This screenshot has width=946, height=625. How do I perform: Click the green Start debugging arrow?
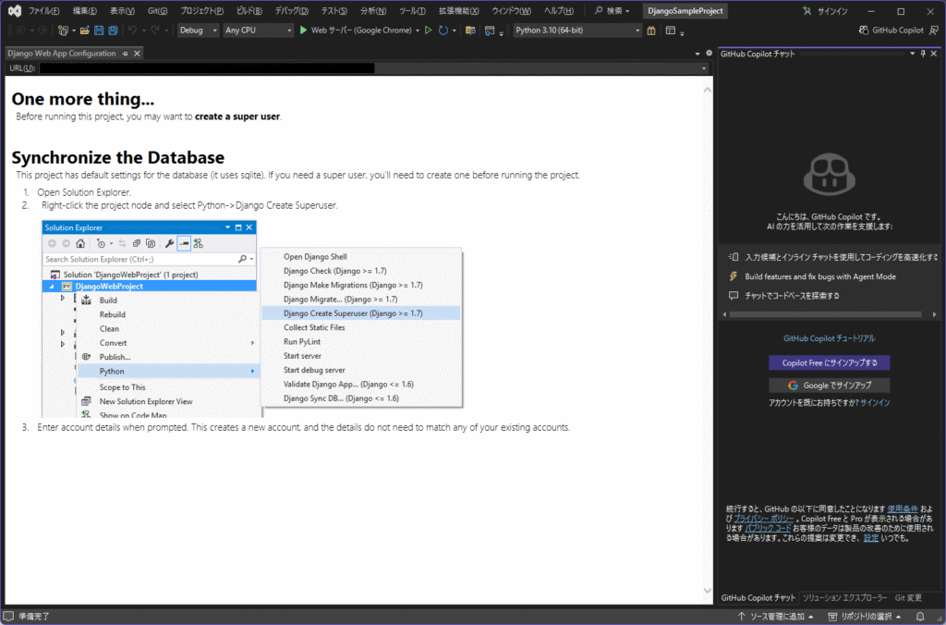[x=303, y=31]
